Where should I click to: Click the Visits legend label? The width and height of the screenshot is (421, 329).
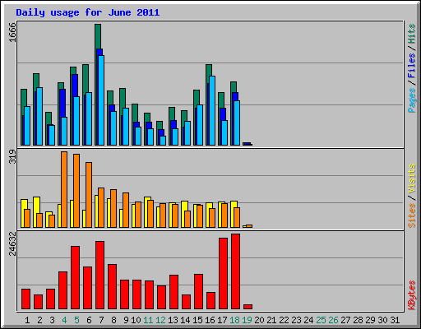pyautogui.click(x=411, y=178)
